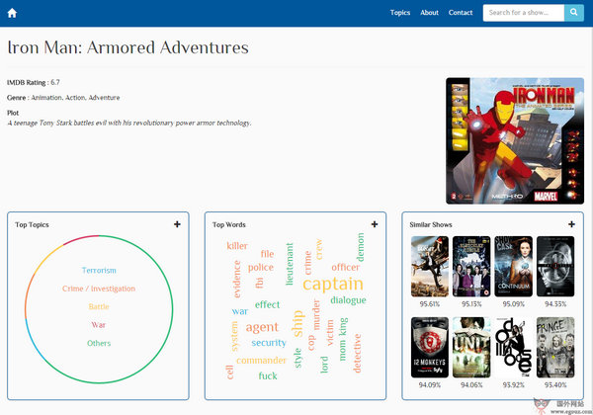The height and width of the screenshot is (415, 593).
Task: Expand the Top Words panel
Action: tap(375, 224)
